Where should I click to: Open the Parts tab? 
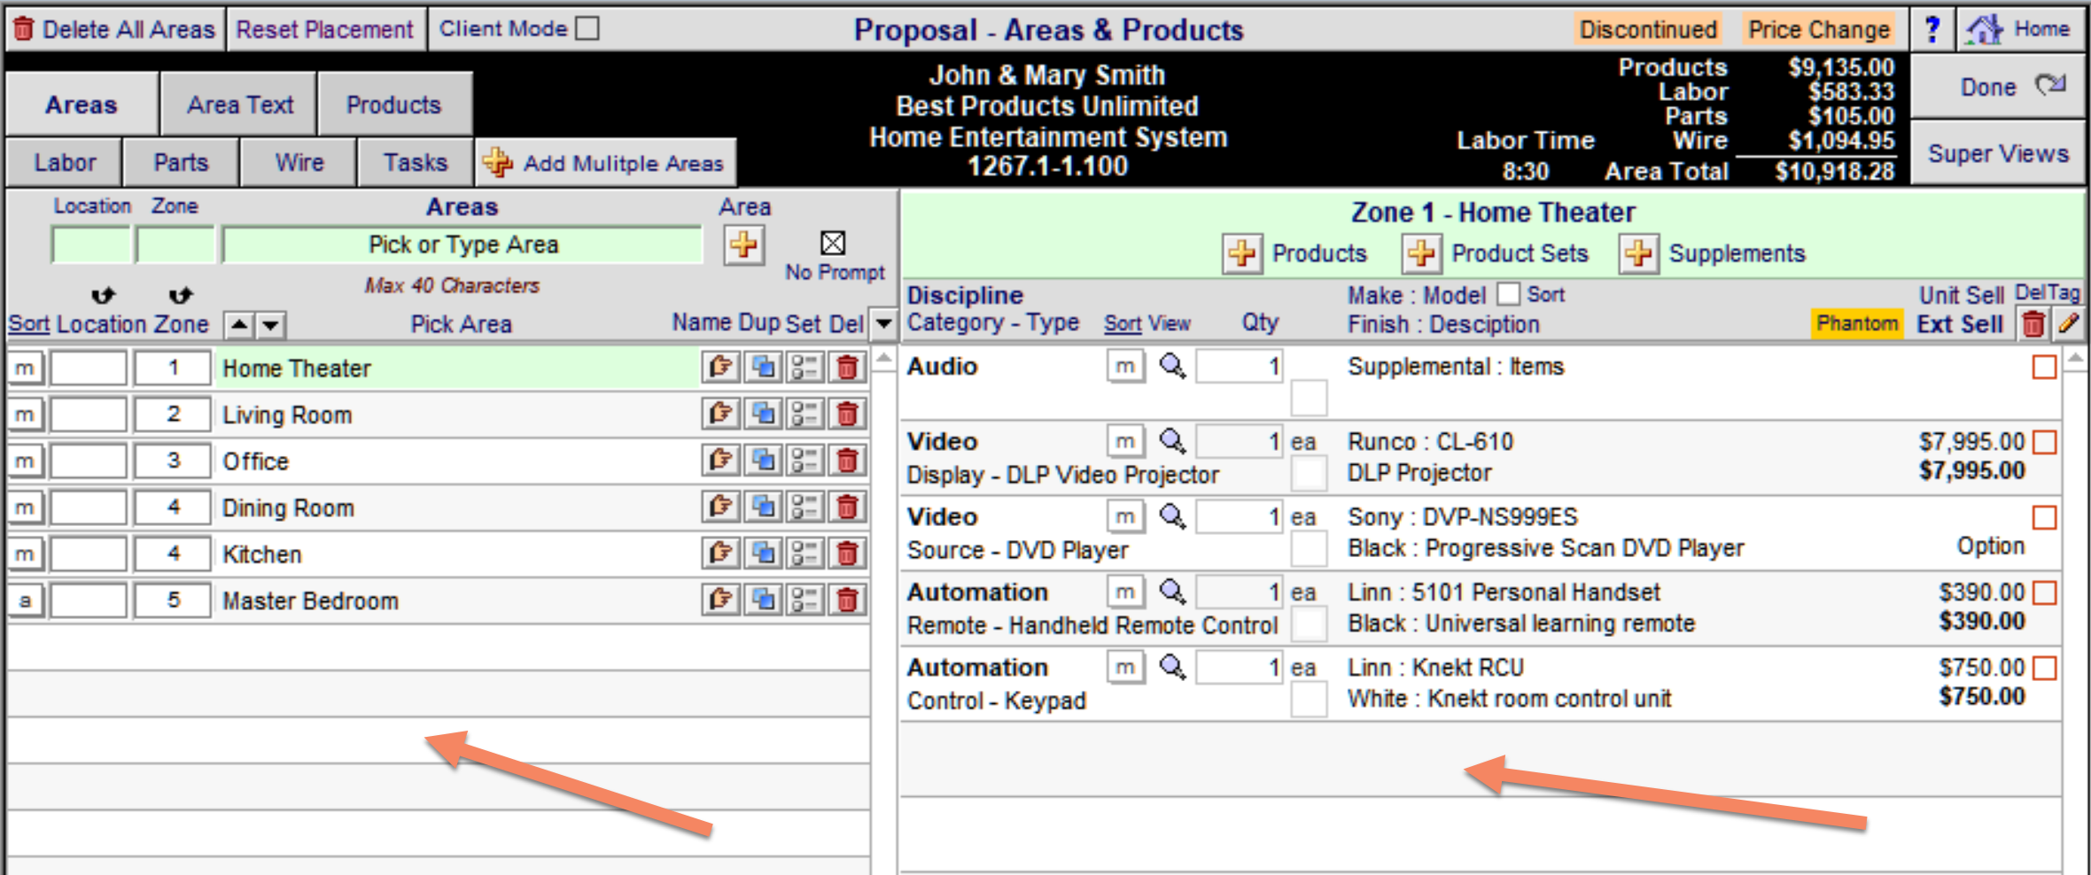(181, 163)
